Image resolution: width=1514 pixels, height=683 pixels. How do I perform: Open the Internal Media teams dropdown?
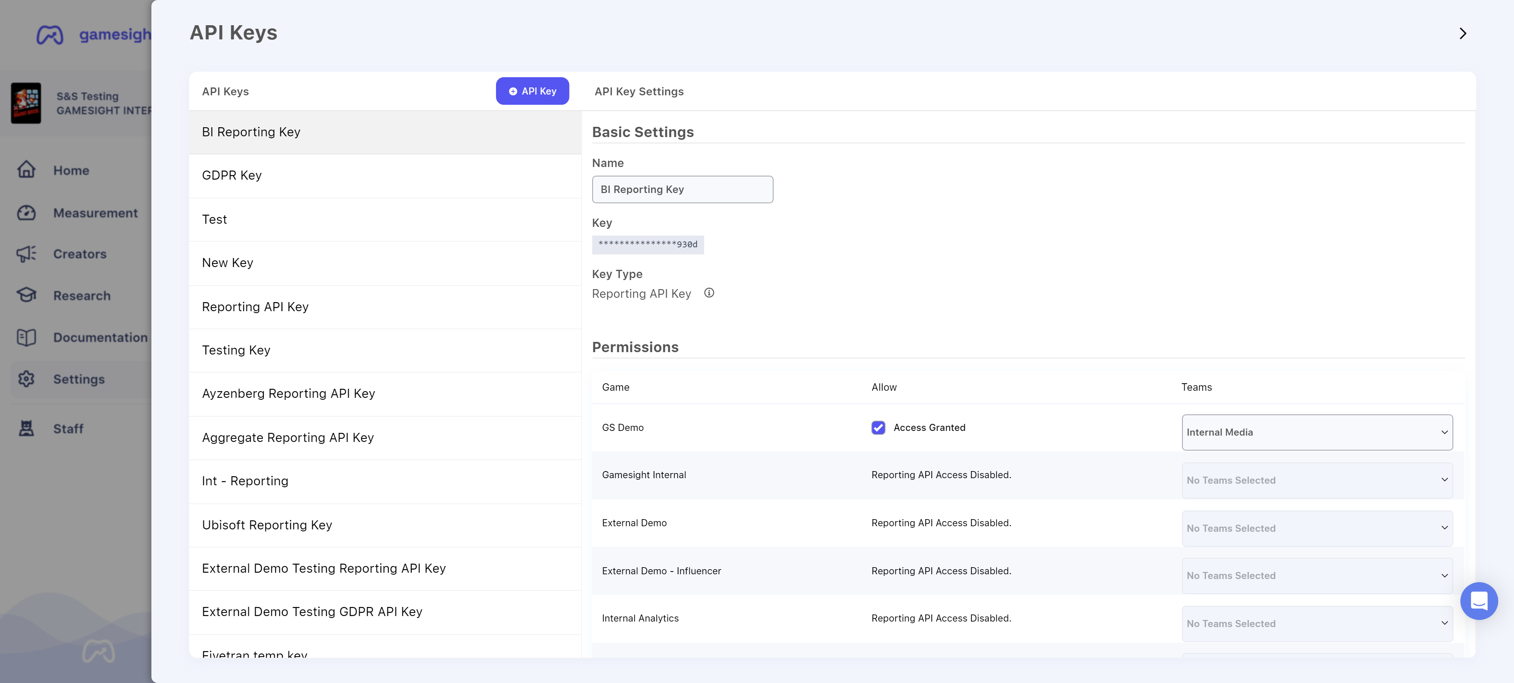click(x=1317, y=432)
